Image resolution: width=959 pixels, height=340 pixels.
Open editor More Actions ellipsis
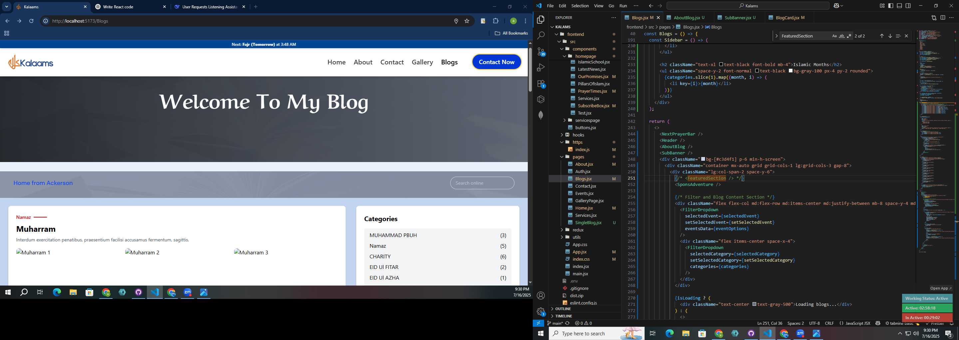point(952,18)
